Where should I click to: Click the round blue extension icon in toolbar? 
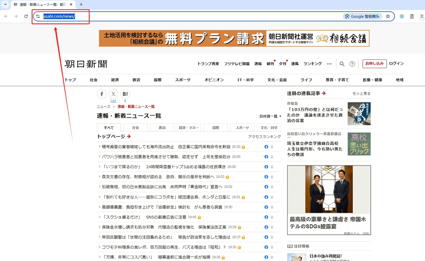click(x=402, y=16)
